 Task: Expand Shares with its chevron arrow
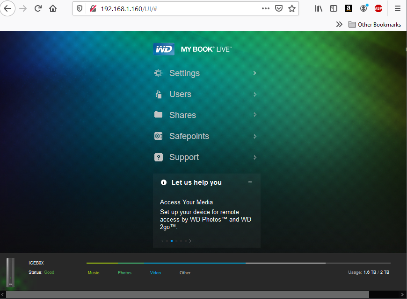[x=255, y=115]
